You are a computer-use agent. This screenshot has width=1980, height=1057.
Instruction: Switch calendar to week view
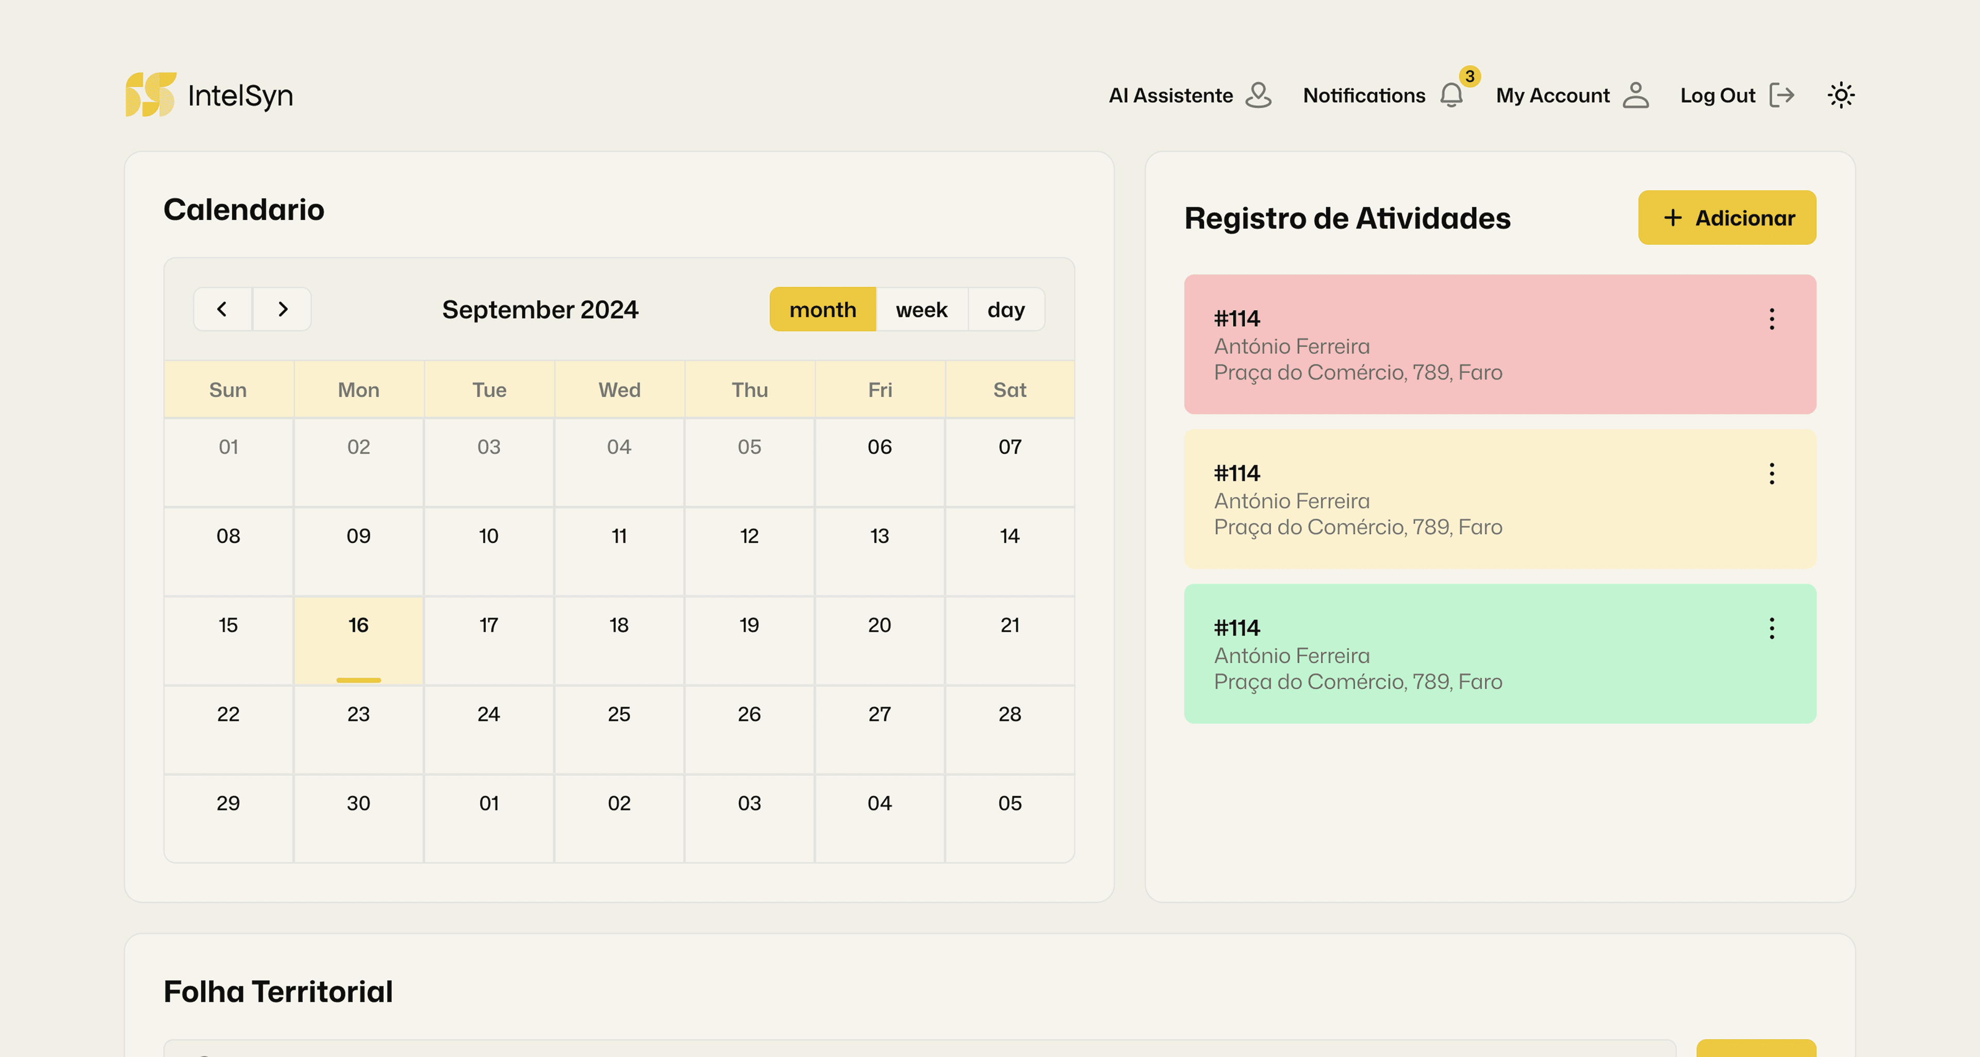pos(921,309)
